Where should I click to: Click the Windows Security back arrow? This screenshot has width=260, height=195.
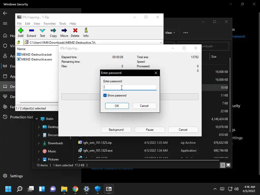[x=5, y=13]
